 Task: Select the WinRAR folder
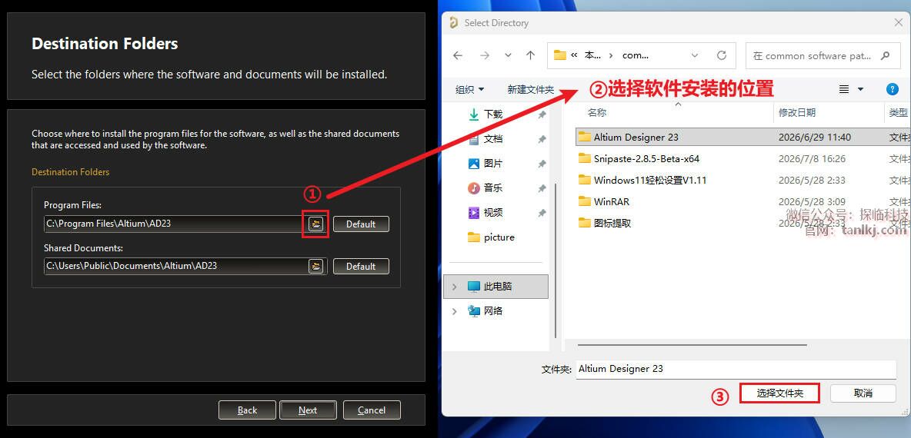pos(611,202)
